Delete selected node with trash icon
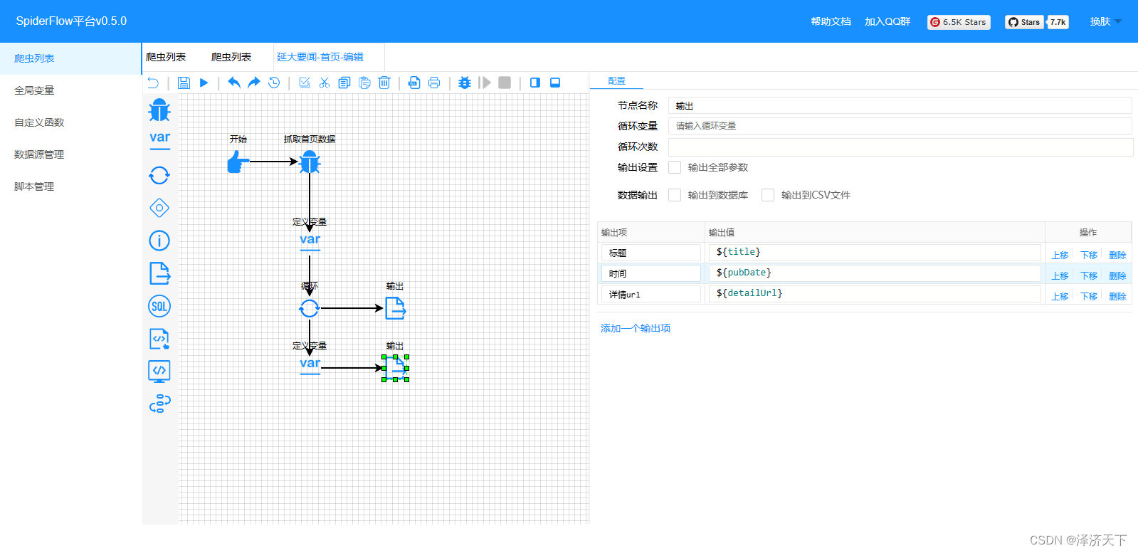 coord(384,83)
